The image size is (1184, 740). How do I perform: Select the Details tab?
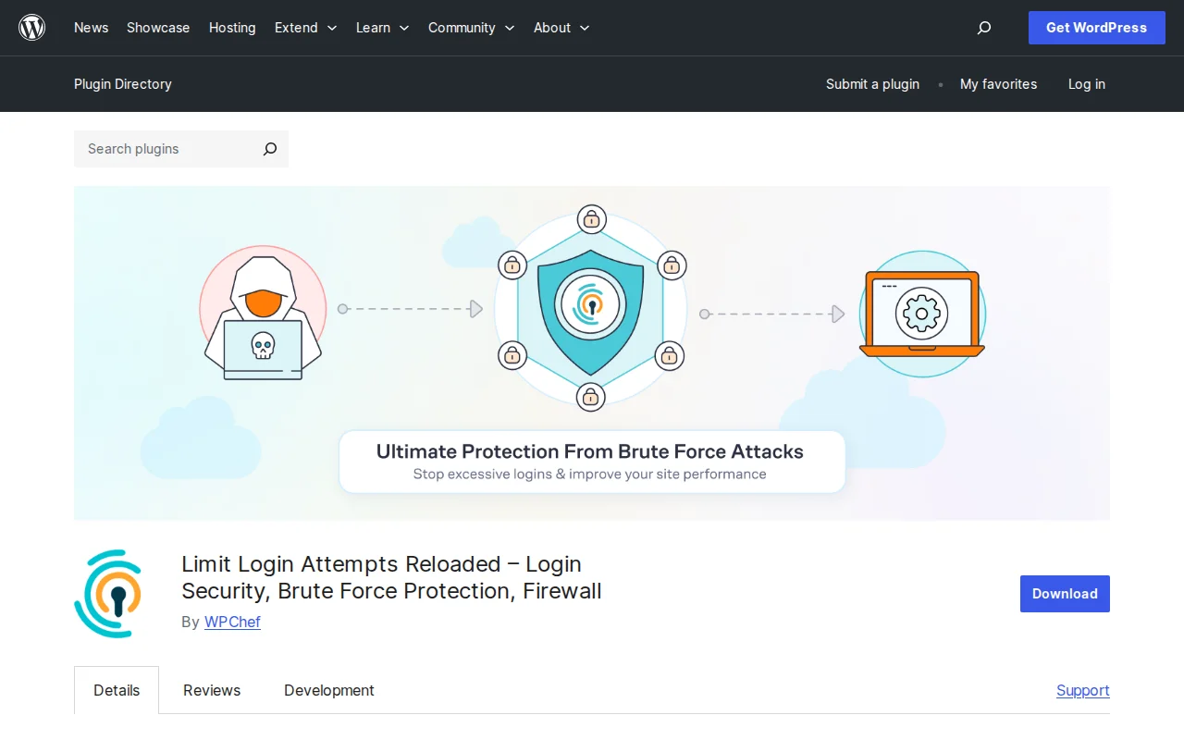pos(116,690)
